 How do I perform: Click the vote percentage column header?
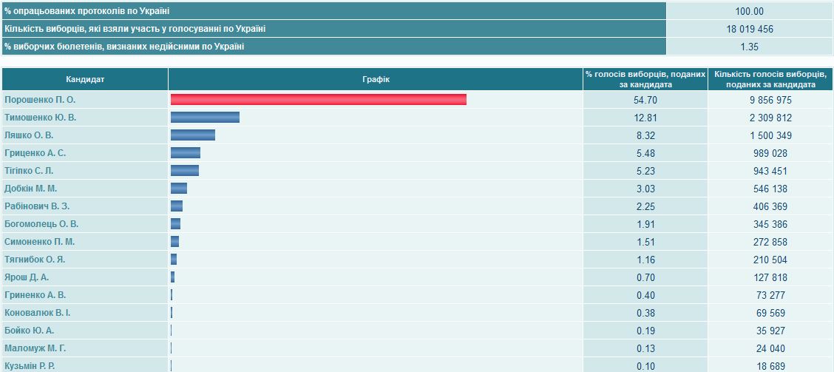[x=645, y=79]
